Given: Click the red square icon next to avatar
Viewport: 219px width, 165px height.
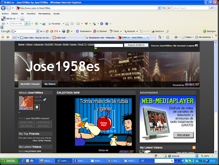Looking at the screenshot, I should 37,107.
